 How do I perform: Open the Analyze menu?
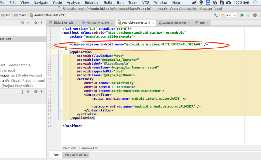[73, 3]
